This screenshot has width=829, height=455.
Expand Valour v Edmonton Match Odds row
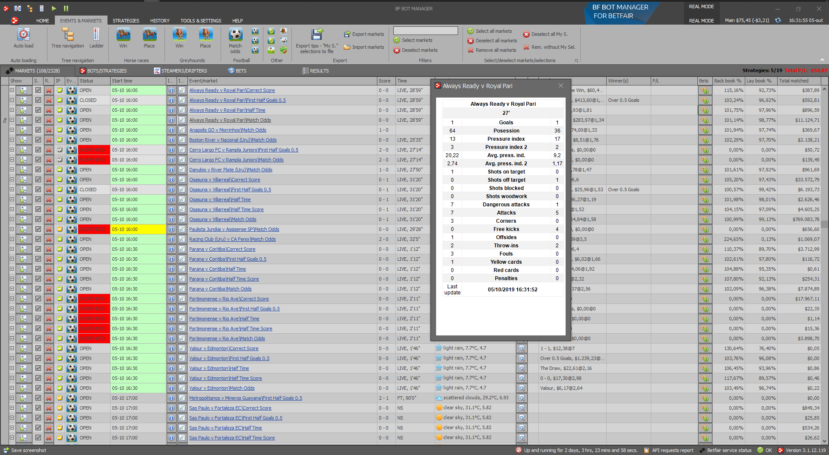click(x=12, y=388)
